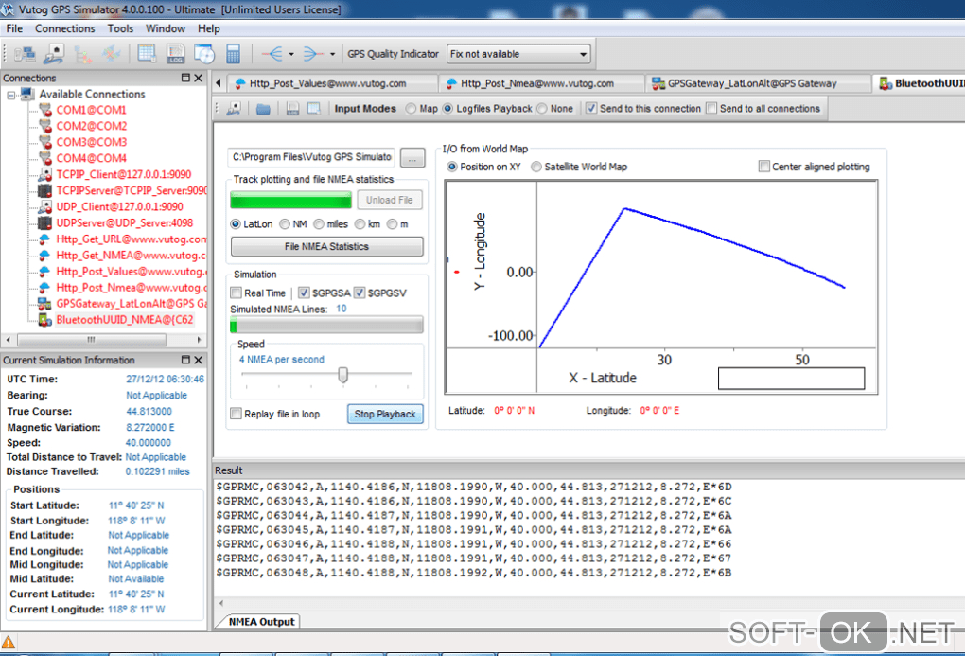Open the LOG file toolbar icon
This screenshot has height=656, width=965.
176,54
